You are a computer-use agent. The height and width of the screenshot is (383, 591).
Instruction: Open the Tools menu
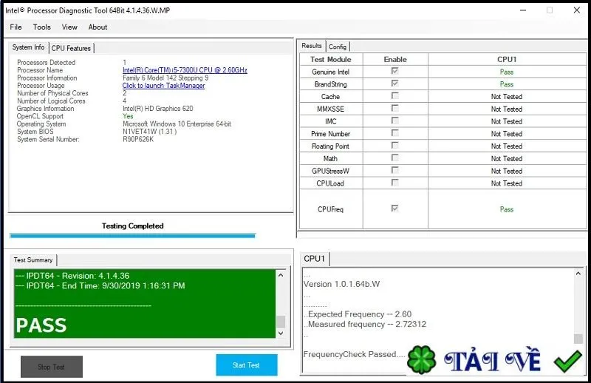(42, 27)
